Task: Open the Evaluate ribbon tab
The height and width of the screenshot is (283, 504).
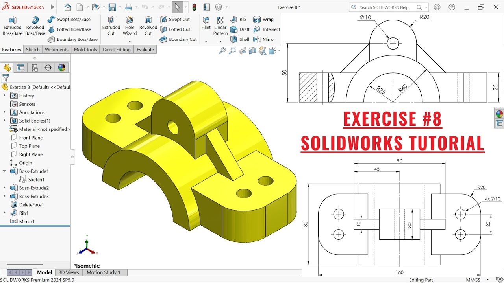Action: 145,50
